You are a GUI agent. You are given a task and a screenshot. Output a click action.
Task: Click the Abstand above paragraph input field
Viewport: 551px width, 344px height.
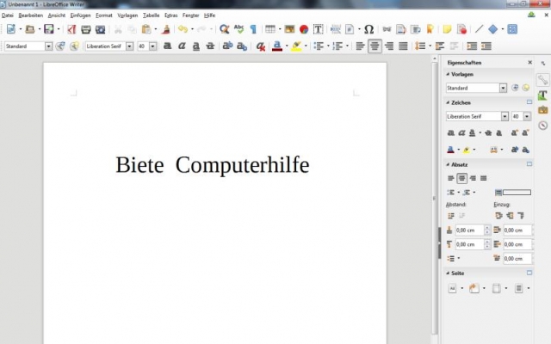pos(468,230)
